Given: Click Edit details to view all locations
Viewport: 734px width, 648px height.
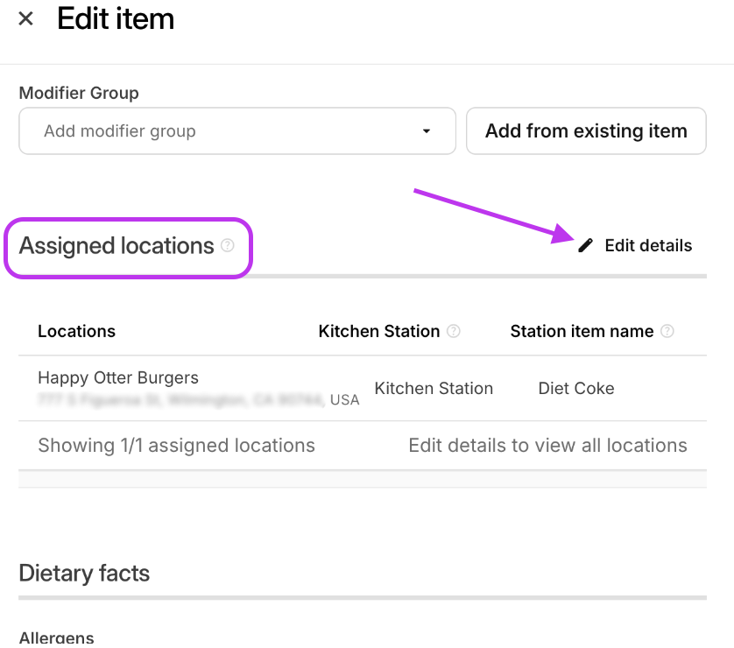Looking at the screenshot, I should [x=547, y=446].
